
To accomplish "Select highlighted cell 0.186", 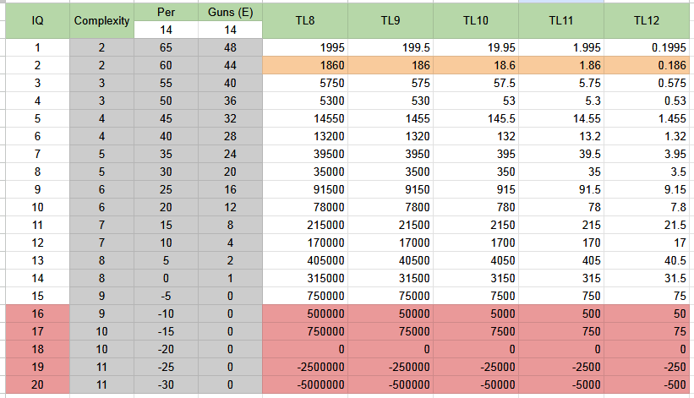I will coord(647,65).
